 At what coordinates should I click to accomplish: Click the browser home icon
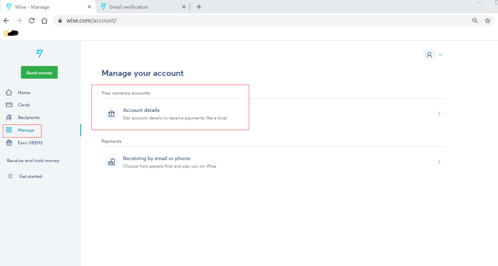coord(44,20)
